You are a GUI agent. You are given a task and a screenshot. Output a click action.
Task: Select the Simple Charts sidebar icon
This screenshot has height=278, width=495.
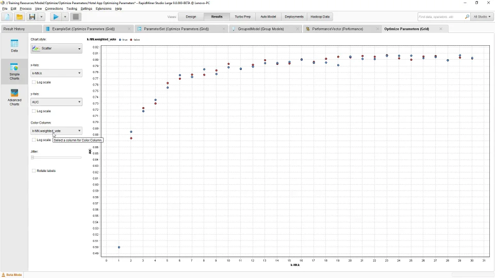(14, 72)
